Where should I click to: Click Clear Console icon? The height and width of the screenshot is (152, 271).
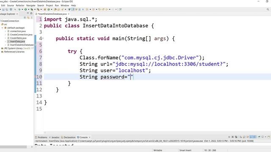tap(241, 137)
